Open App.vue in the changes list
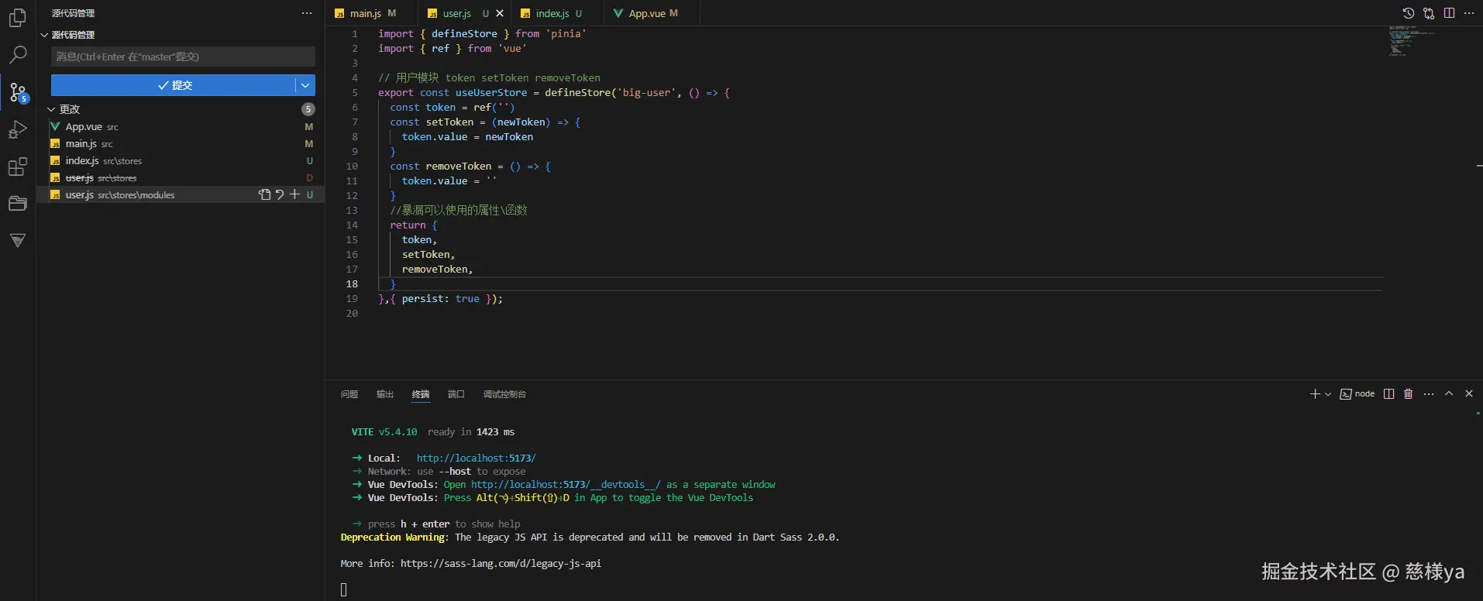1483x601 pixels. coord(181,126)
